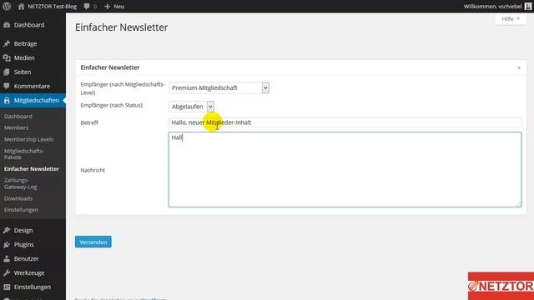
Task: Click the Benutzer person icon
Action: point(7,258)
